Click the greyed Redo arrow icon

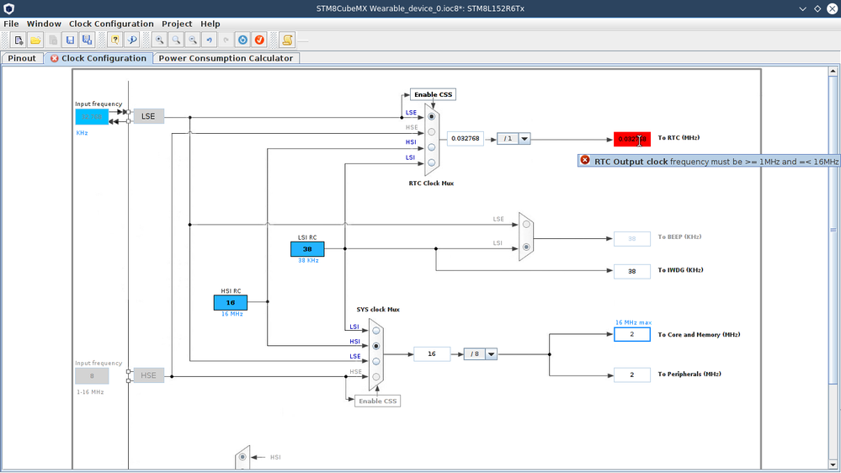226,40
